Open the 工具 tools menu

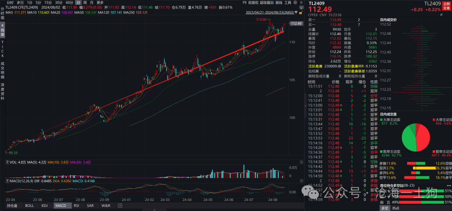pyautogui.click(x=288, y=3)
